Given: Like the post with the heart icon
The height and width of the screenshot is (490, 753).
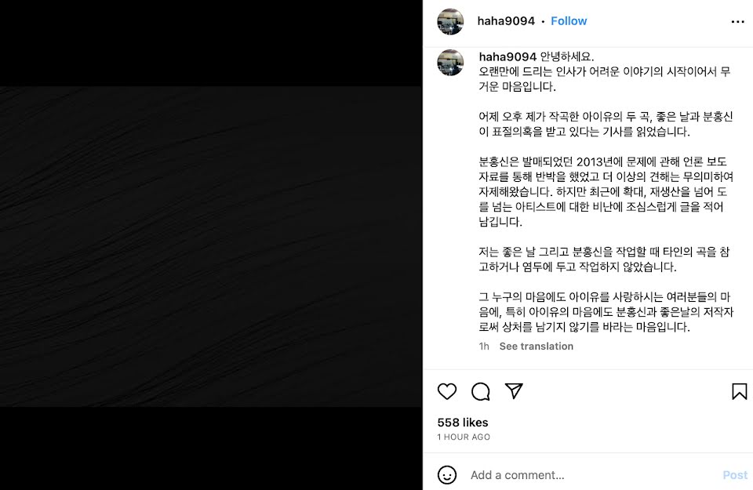Looking at the screenshot, I should [446, 392].
